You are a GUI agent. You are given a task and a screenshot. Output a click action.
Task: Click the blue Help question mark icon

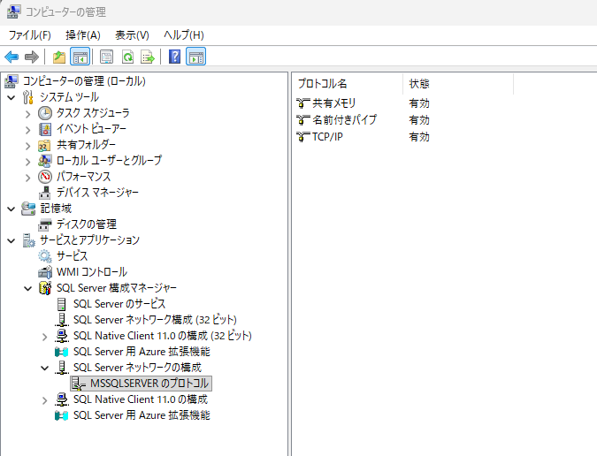tap(175, 57)
